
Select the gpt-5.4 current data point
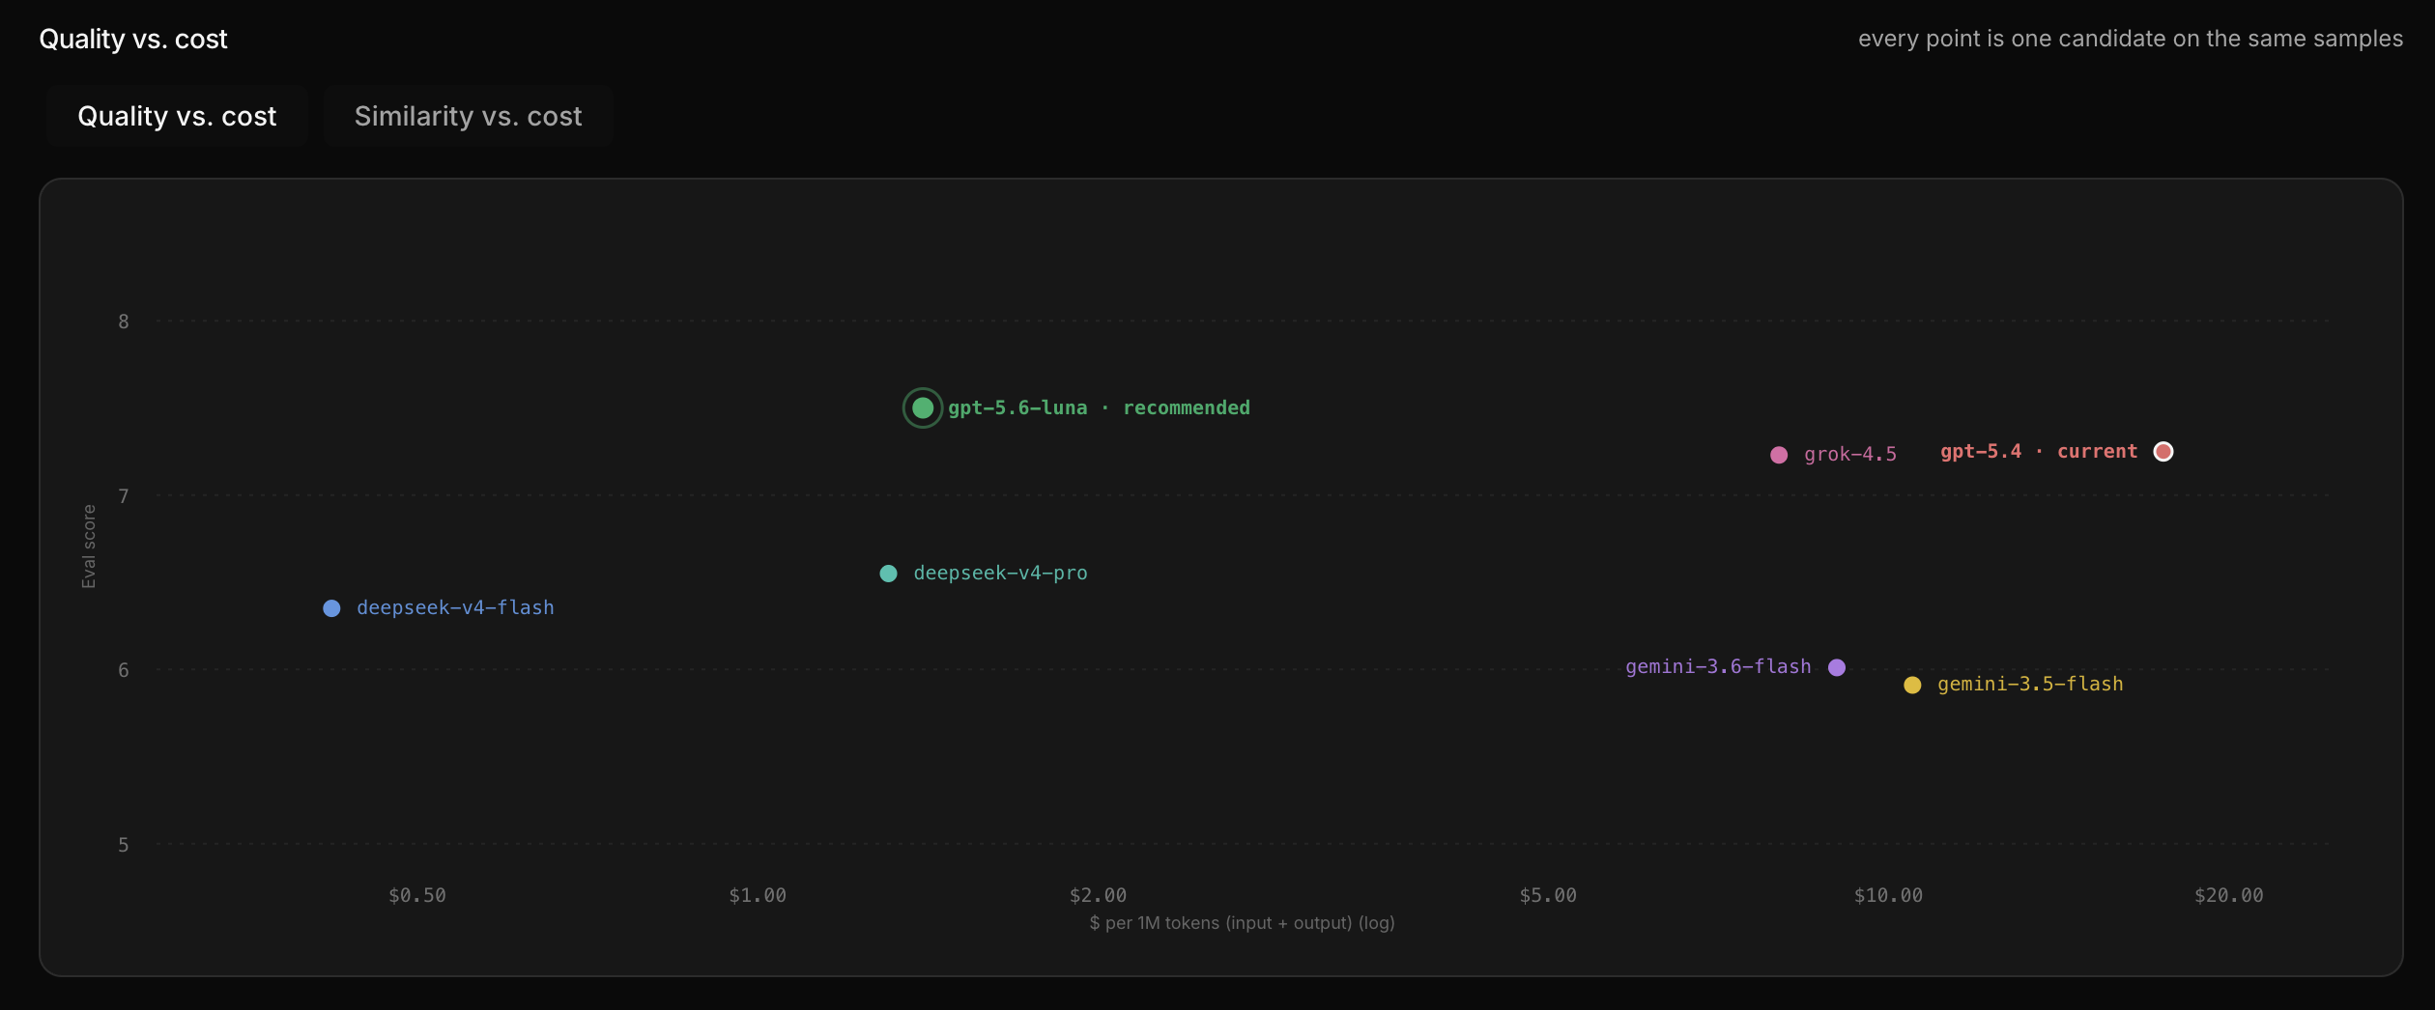pos(2163,452)
